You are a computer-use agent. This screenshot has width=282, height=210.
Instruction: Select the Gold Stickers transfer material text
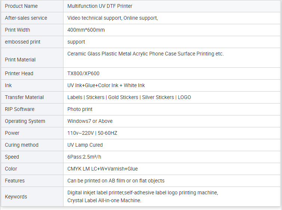click(123, 97)
